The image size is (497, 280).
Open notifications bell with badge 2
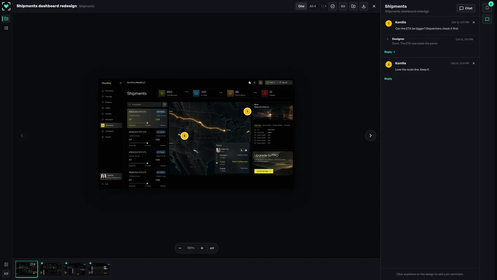(487, 7)
